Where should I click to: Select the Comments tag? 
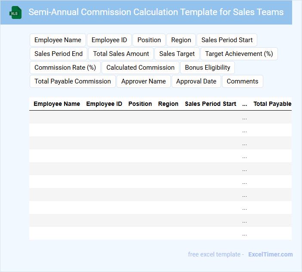[x=243, y=81]
